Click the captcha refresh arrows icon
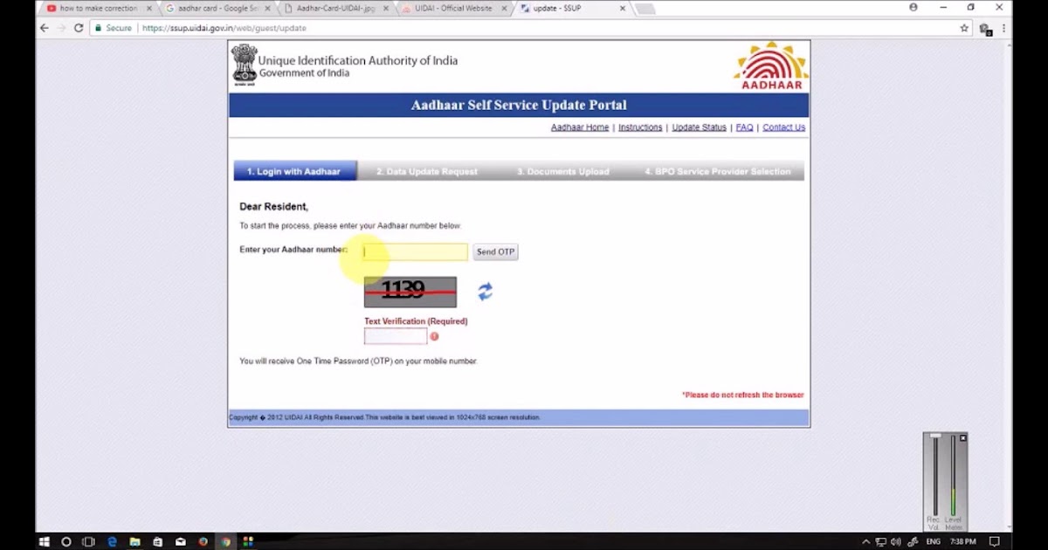The height and width of the screenshot is (550, 1048). [486, 292]
